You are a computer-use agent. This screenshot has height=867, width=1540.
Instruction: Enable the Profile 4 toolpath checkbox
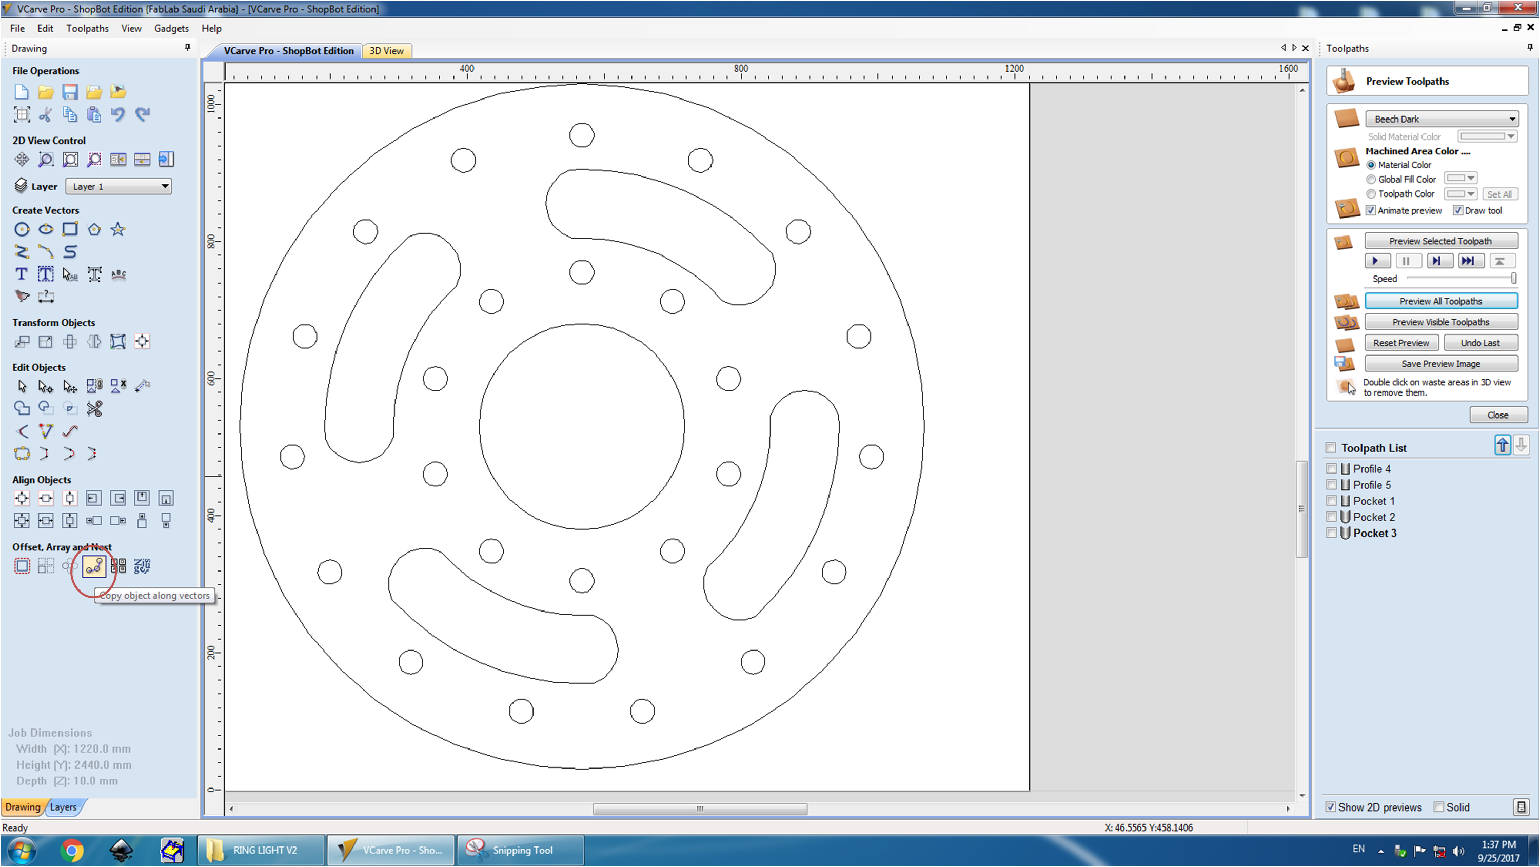pyautogui.click(x=1332, y=468)
